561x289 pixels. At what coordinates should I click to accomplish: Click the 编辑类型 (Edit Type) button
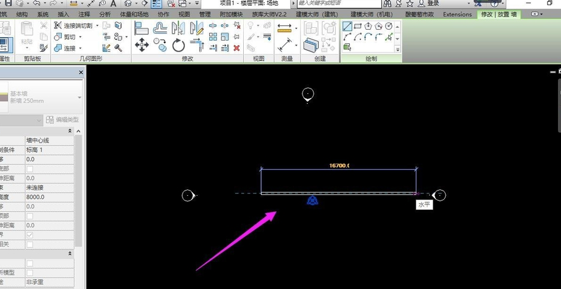pos(62,119)
